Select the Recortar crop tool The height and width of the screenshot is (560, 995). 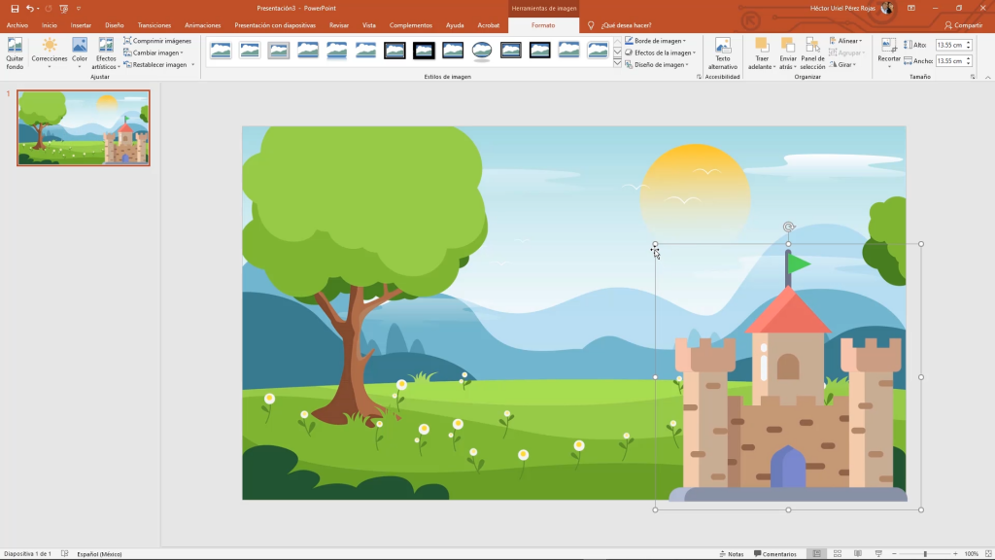pyautogui.click(x=888, y=52)
